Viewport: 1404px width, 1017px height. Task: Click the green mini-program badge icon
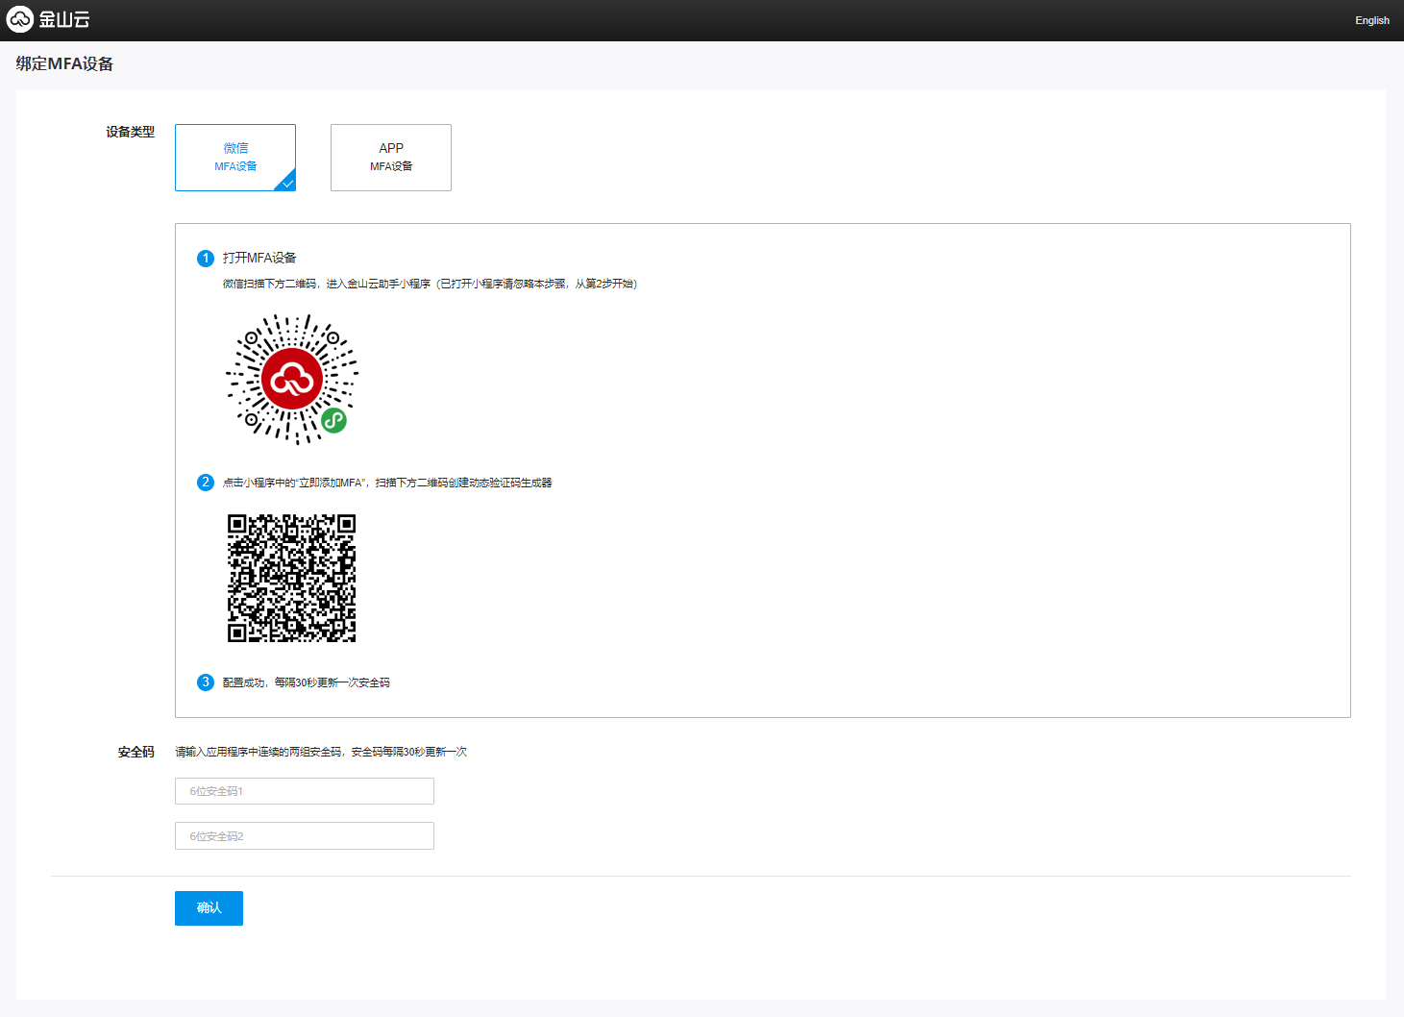pyautogui.click(x=333, y=420)
